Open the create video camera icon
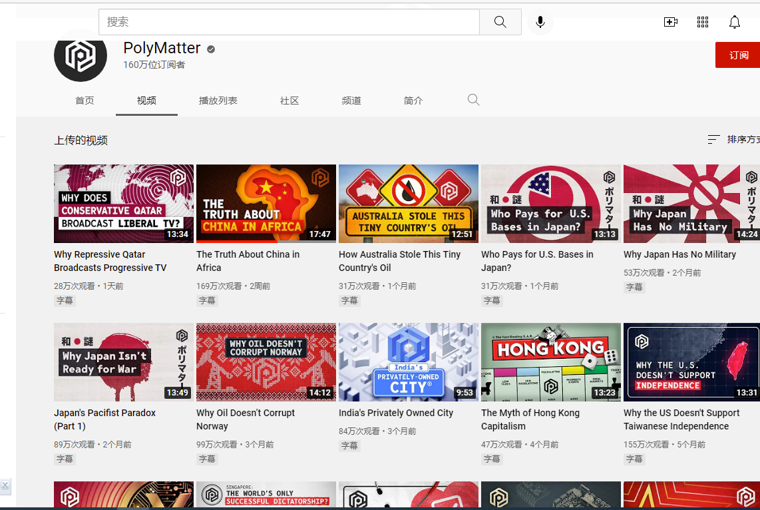 pyautogui.click(x=670, y=22)
